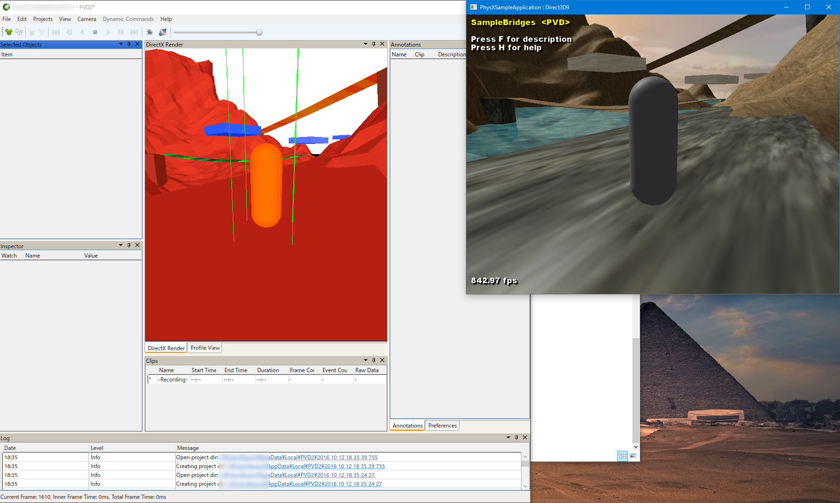Open the Clips panel options dropdown
Viewport: 840px width, 503px height.
click(365, 360)
